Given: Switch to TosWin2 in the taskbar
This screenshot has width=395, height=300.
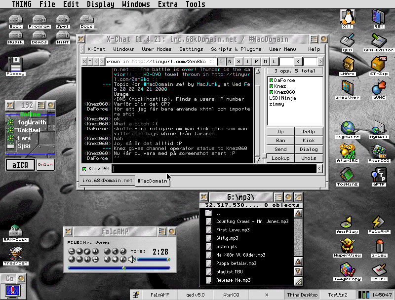Looking at the screenshot, I should click(338, 295).
